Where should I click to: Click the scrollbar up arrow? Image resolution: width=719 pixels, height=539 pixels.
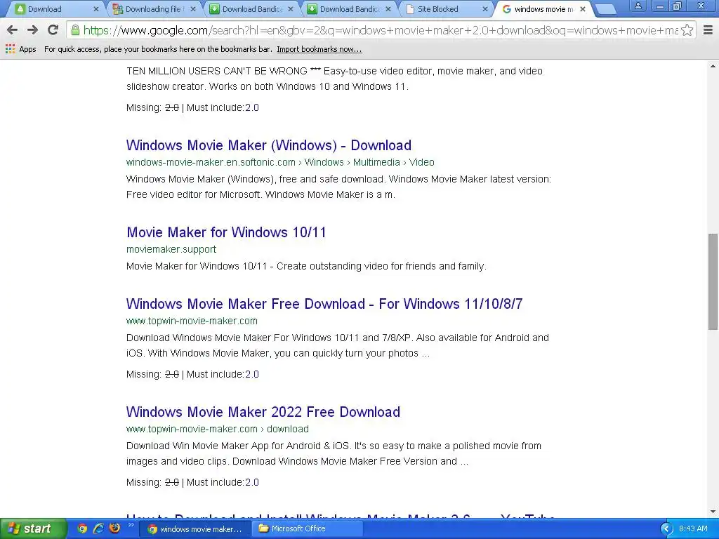click(713, 66)
